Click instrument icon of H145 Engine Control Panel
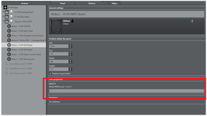This screenshot has height=116, width=207. pyautogui.click(x=9, y=54)
